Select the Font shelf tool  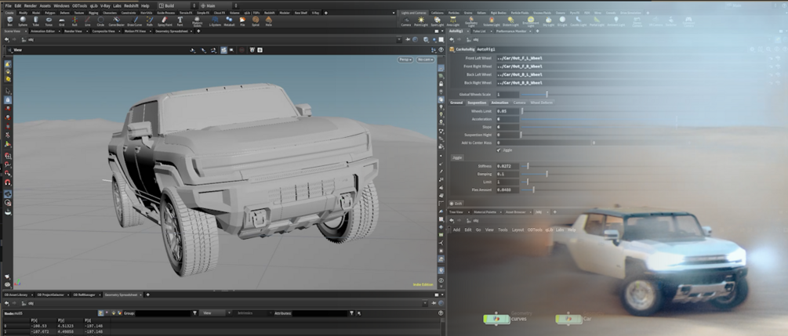click(180, 21)
